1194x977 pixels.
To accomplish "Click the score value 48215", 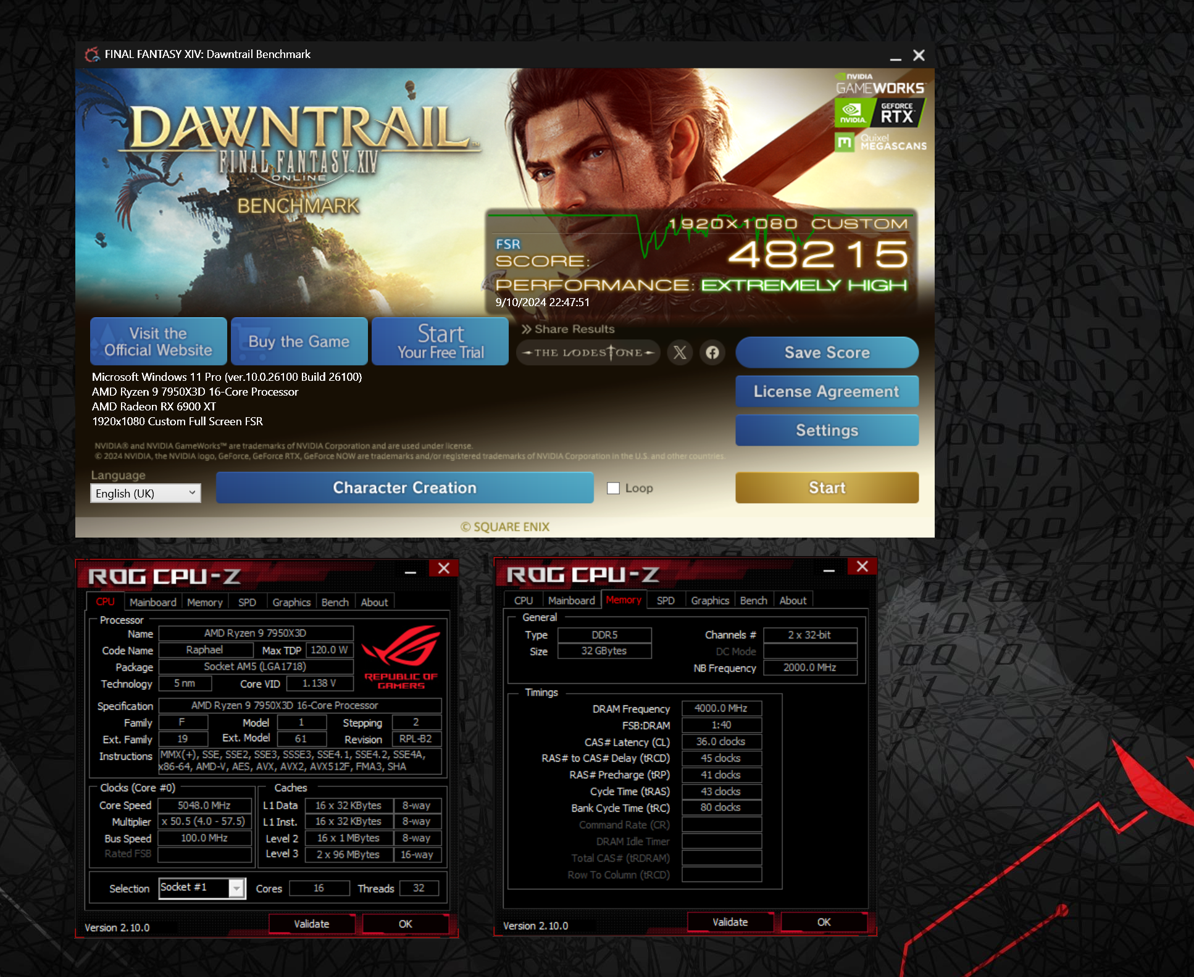I will 819,254.
